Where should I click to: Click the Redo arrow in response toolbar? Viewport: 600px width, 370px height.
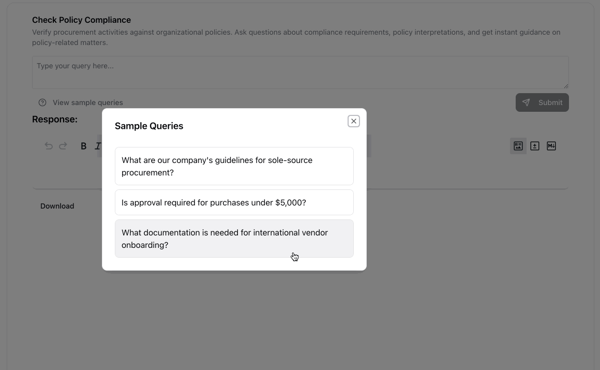pyautogui.click(x=63, y=146)
